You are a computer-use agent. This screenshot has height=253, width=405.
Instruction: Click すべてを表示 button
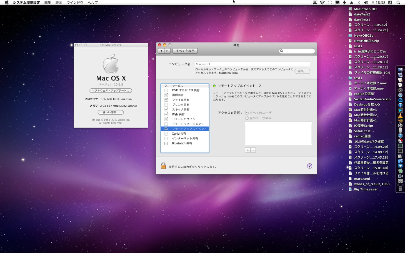point(185,51)
